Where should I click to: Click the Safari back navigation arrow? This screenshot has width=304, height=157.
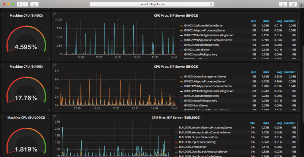(x=20, y=4)
